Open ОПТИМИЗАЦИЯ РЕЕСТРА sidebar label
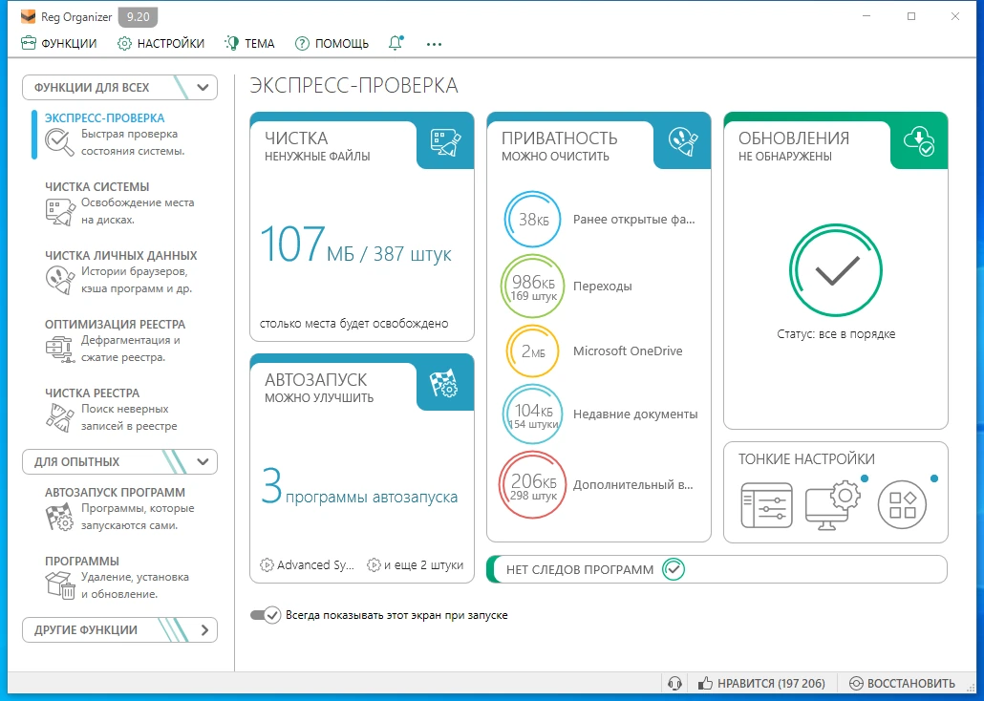984x701 pixels. [115, 324]
